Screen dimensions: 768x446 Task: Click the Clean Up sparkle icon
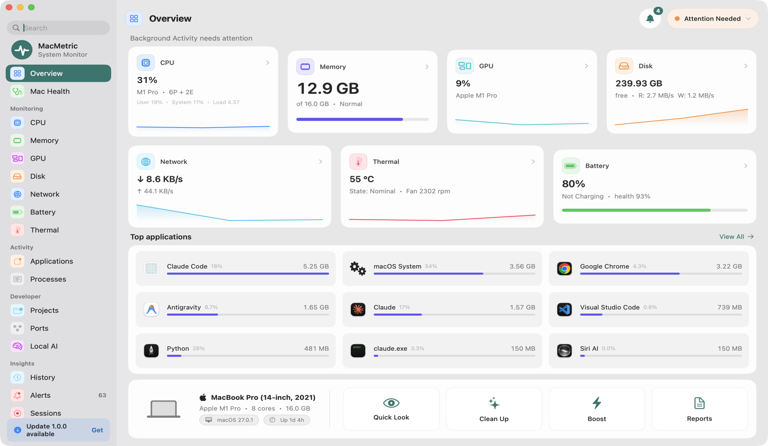(x=494, y=403)
